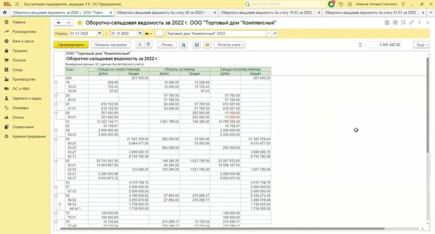The image size is (435, 234).
Task: Click the sum sigma icon
Action: [x=360, y=45]
